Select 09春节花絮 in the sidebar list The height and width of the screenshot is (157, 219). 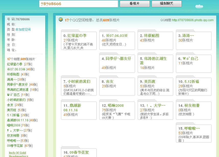coord(15,146)
